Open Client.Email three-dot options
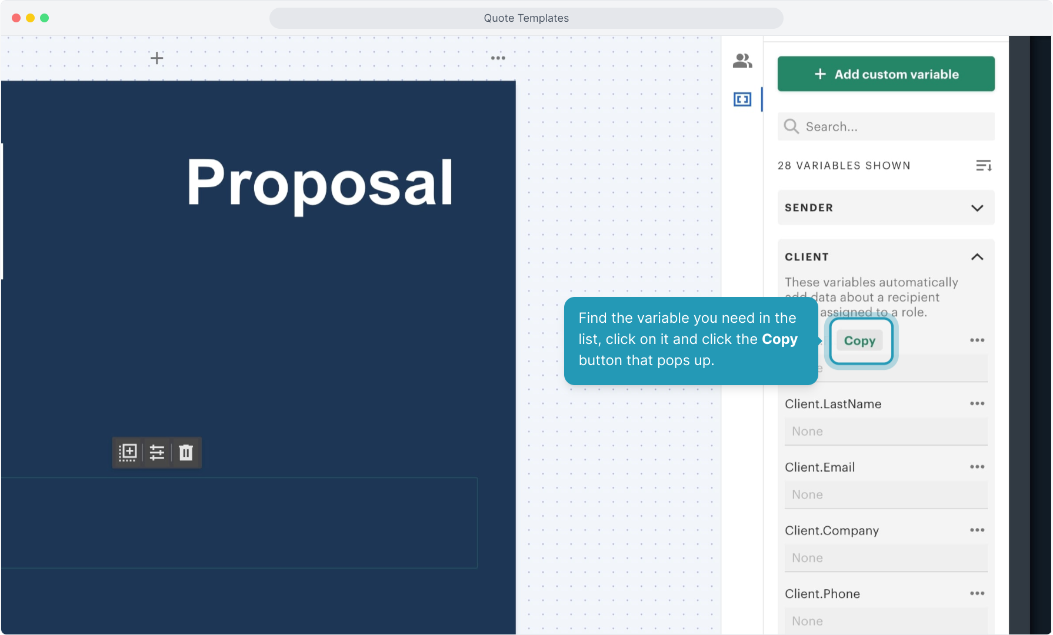Image resolution: width=1053 pixels, height=635 pixels. click(977, 467)
